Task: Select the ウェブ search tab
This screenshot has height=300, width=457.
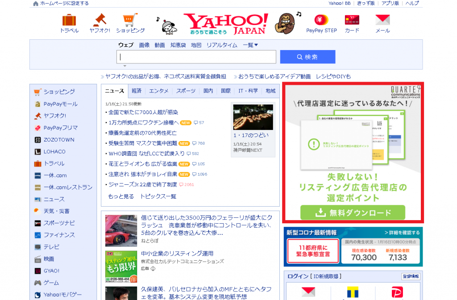Action: pos(125,45)
